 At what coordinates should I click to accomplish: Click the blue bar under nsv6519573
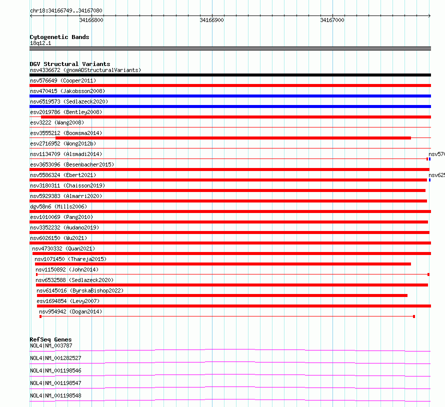tap(230, 106)
